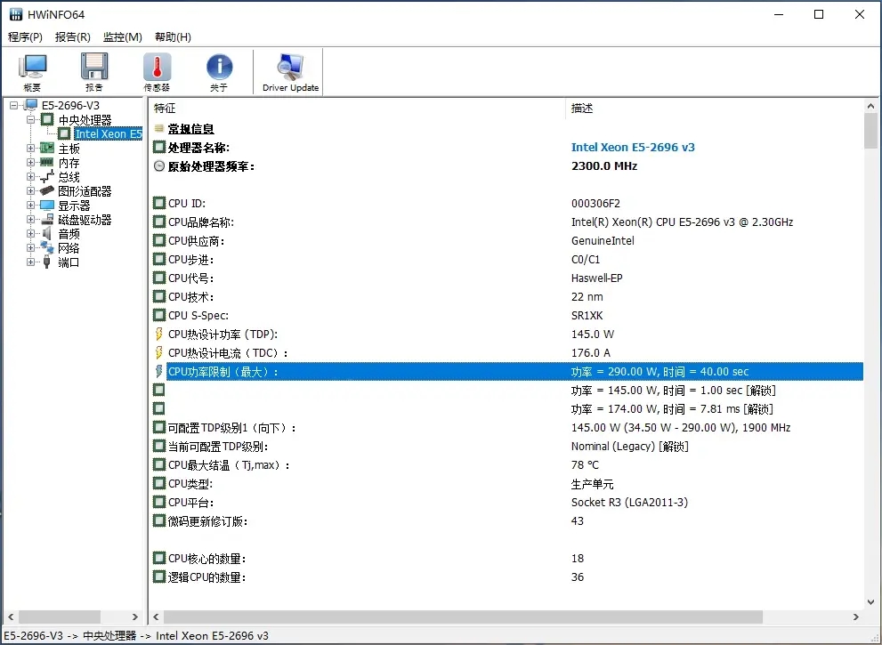The height and width of the screenshot is (645, 882).
Task: Expand the 网络 tree node
Action: coord(30,248)
